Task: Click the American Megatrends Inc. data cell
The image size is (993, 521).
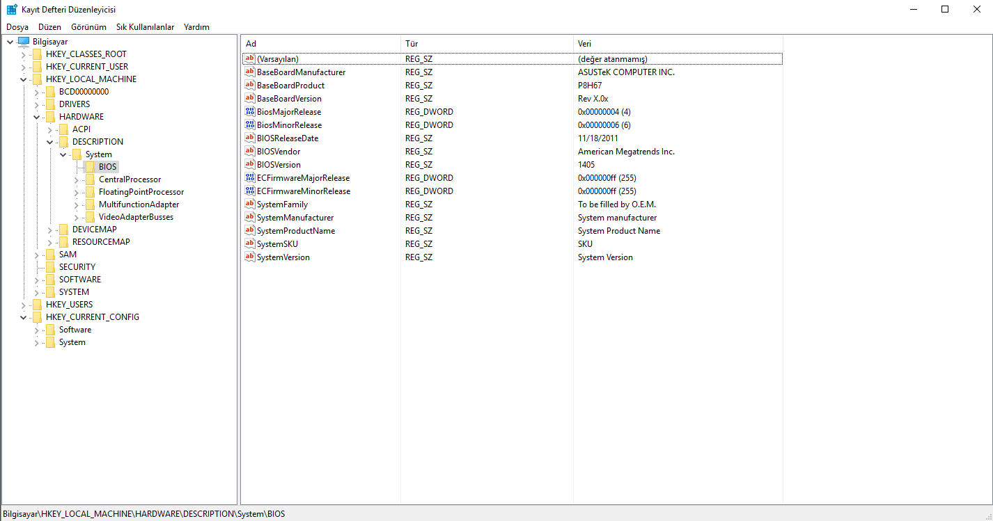Action: 626,152
